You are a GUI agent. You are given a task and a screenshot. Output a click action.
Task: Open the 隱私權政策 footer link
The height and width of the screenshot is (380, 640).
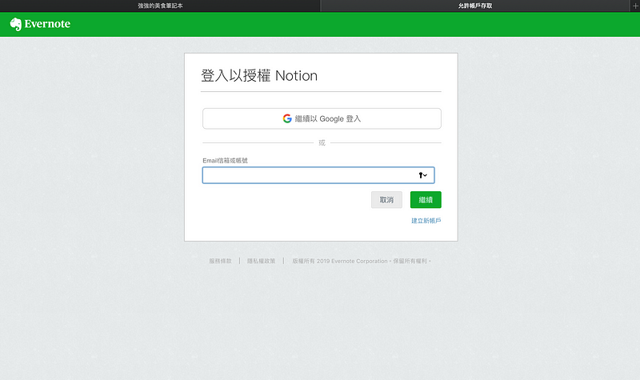[x=262, y=261]
